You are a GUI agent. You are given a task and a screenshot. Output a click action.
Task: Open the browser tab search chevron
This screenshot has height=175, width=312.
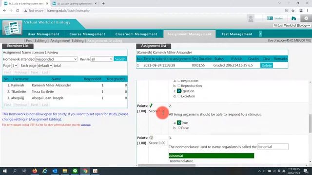pyautogui.click(x=279, y=3)
